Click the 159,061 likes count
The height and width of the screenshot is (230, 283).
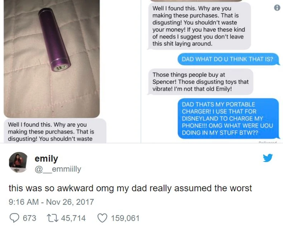[x=125, y=218]
